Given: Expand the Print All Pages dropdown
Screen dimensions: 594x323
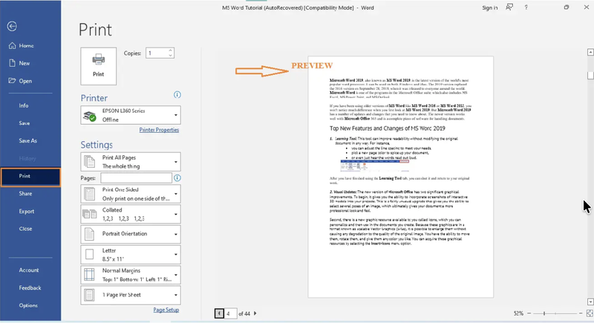Looking at the screenshot, I should [131, 162].
